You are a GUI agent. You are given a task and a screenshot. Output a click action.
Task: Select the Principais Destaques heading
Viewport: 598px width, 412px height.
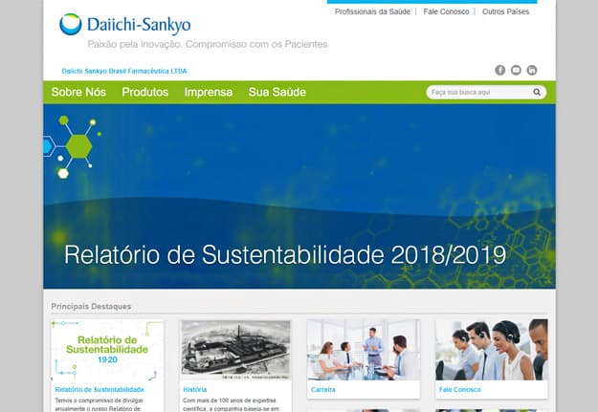click(91, 307)
